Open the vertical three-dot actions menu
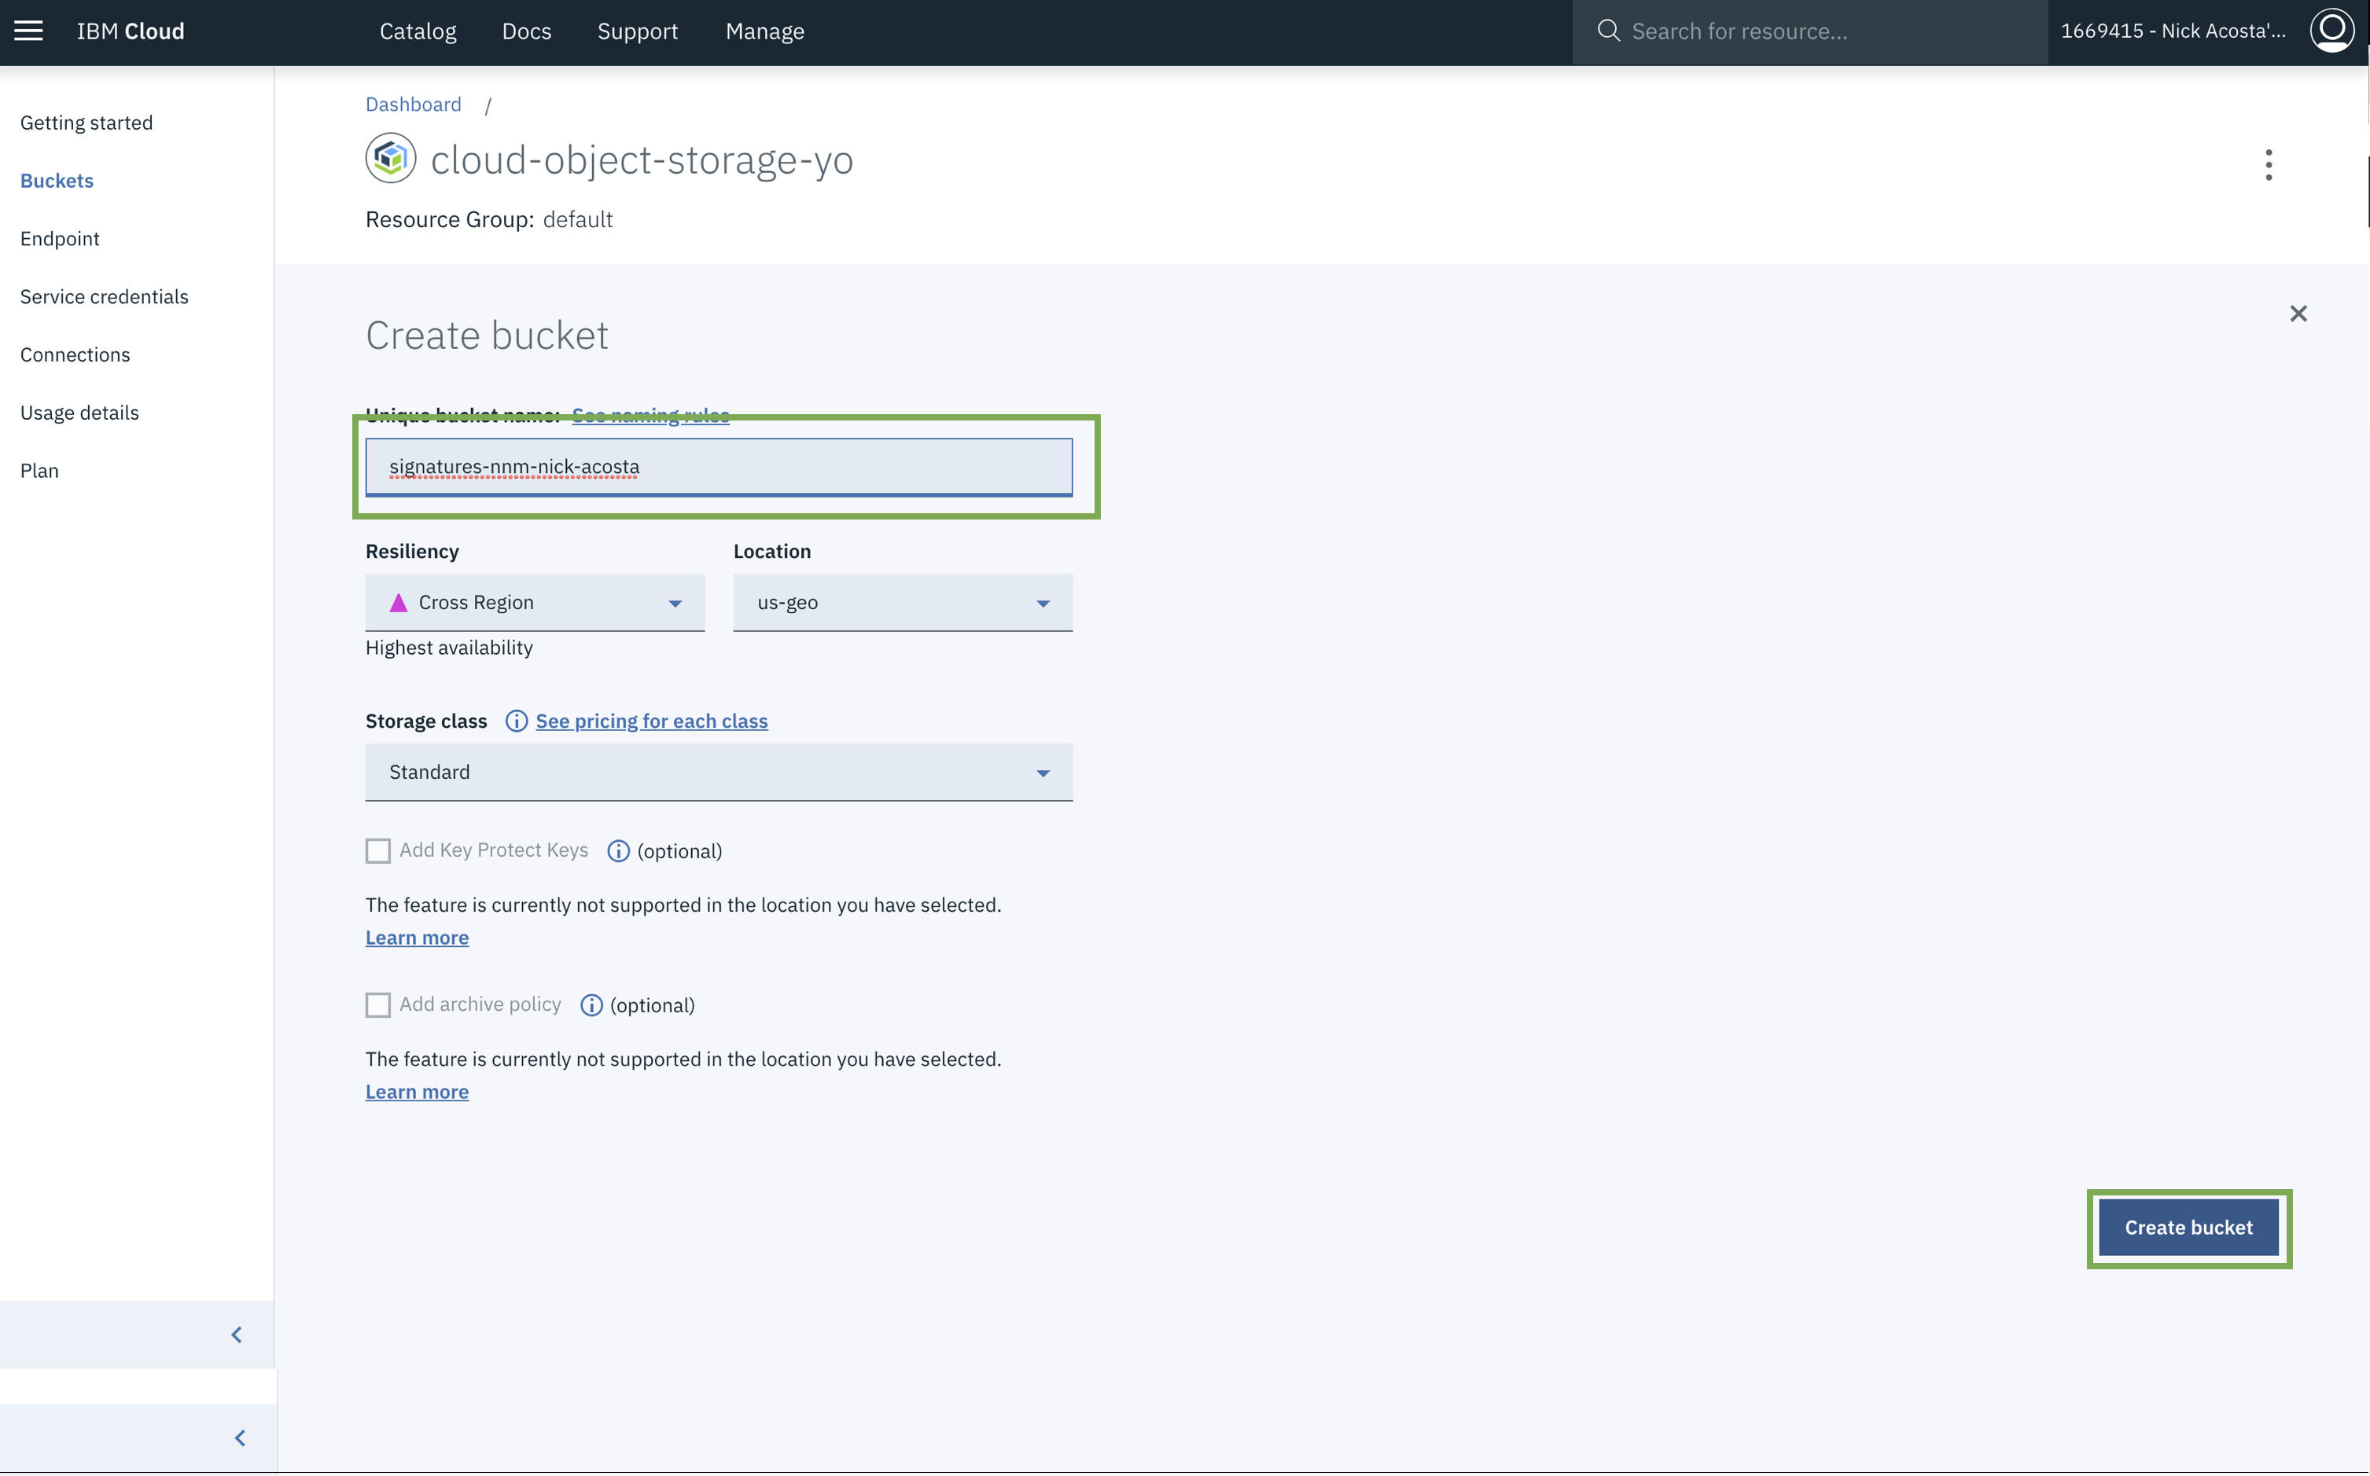The height and width of the screenshot is (1476, 2370). click(x=2269, y=165)
